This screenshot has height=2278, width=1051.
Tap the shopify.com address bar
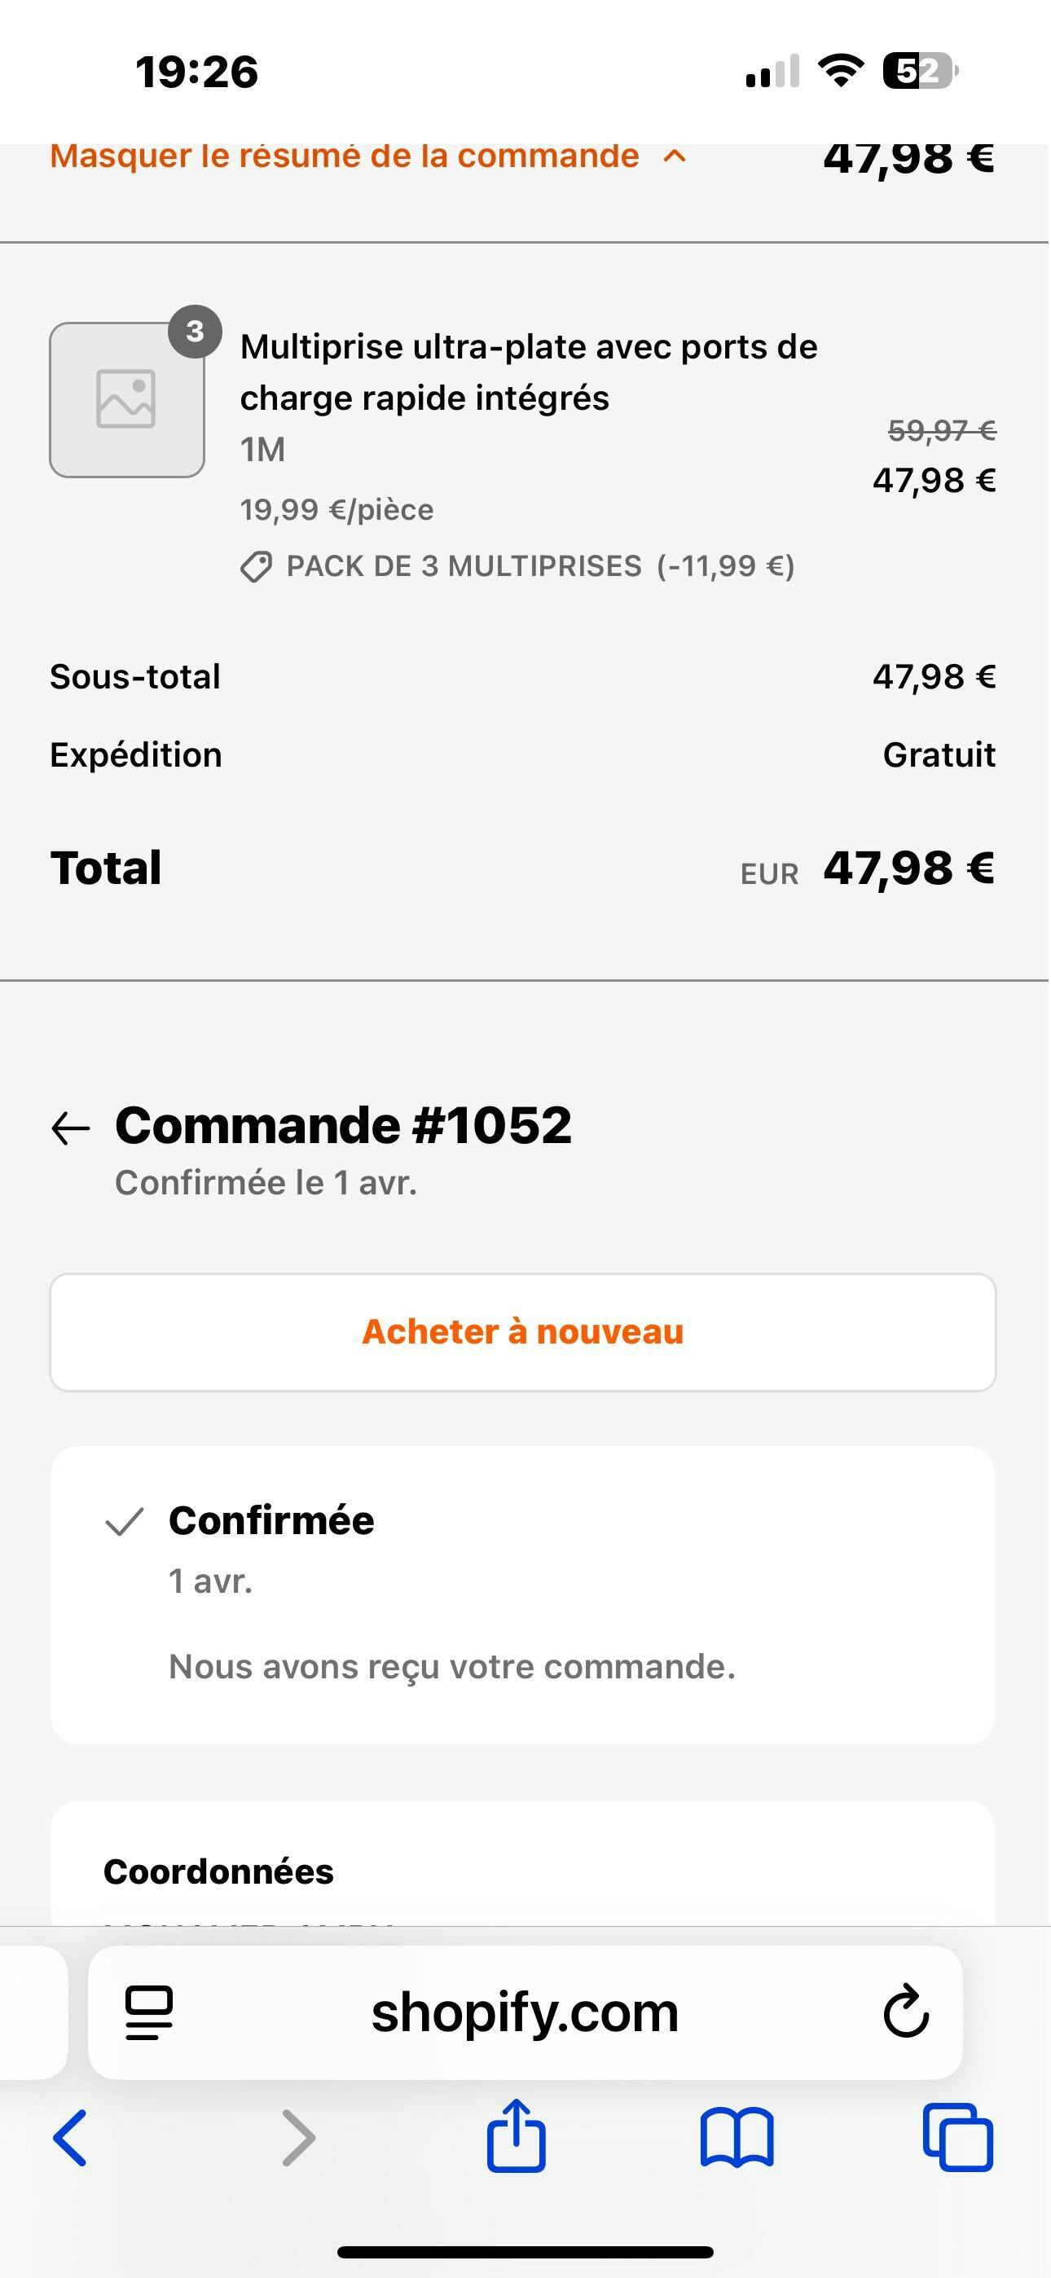pos(525,2012)
